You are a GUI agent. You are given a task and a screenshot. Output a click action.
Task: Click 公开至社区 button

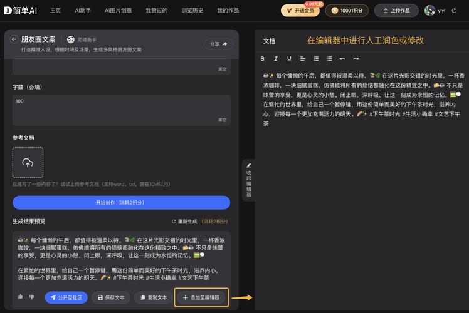pyautogui.click(x=66, y=297)
